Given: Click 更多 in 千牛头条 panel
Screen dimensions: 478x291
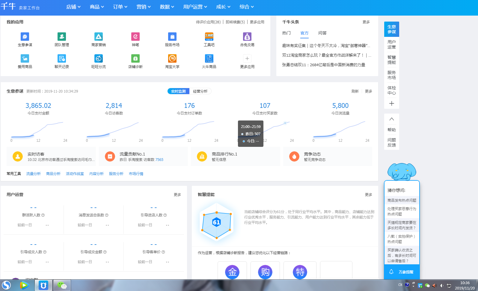Looking at the screenshot, I should coord(366,22).
